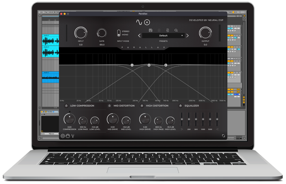
Task: Click the Ableton MIDI button
Action: coord(230,12)
